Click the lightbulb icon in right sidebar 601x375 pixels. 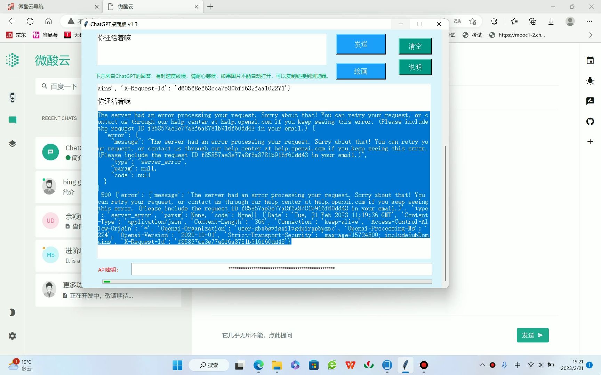(x=590, y=81)
